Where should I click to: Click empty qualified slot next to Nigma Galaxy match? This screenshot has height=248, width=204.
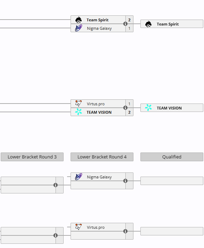point(172,181)
